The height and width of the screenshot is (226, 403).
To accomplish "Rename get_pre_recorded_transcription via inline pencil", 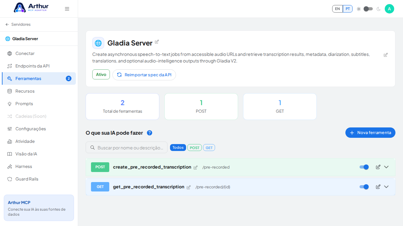I will click(x=189, y=187).
